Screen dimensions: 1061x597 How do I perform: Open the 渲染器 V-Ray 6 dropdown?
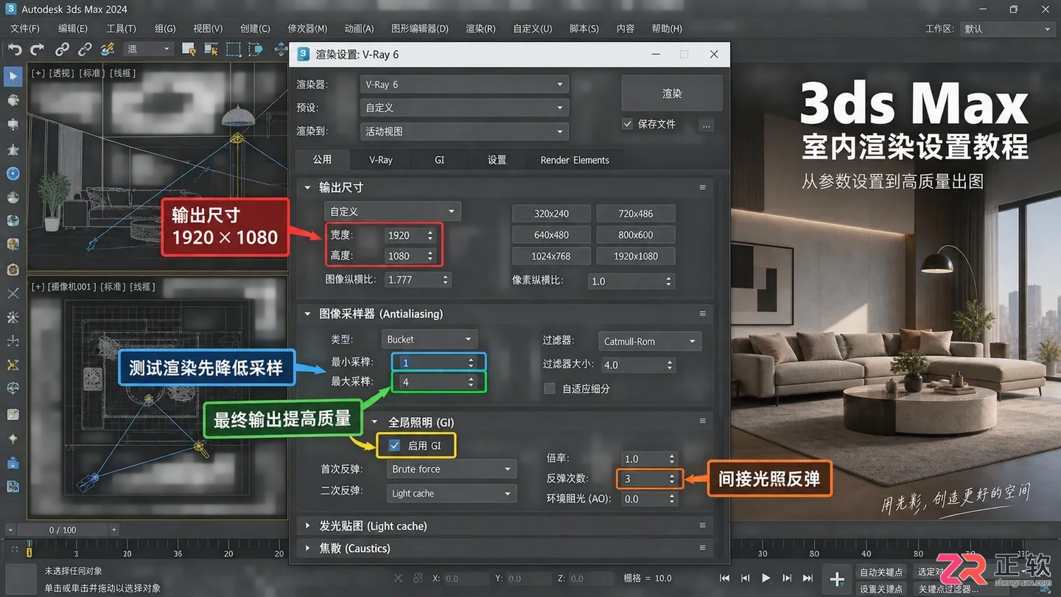point(464,85)
